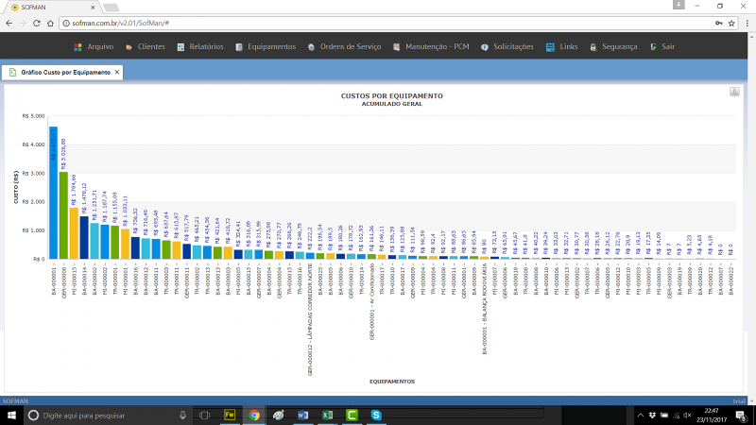This screenshot has width=756, height=425.
Task: Click the Relatórios menu icon
Action: tap(181, 46)
